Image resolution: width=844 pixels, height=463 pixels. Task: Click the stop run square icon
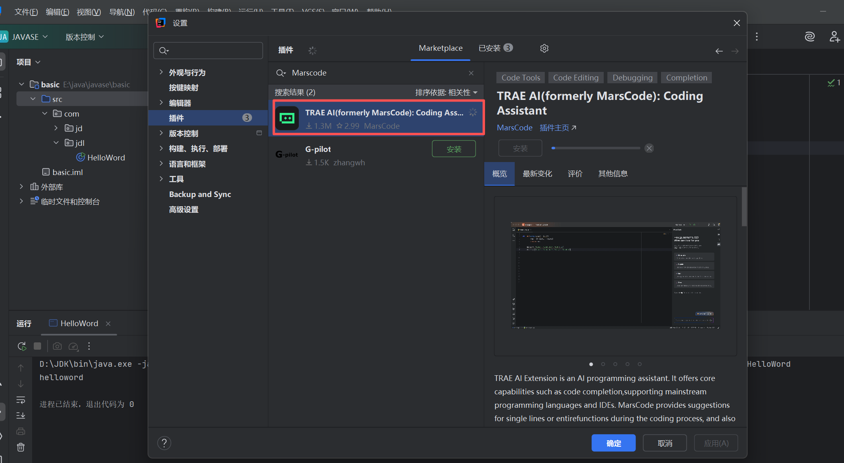click(37, 346)
